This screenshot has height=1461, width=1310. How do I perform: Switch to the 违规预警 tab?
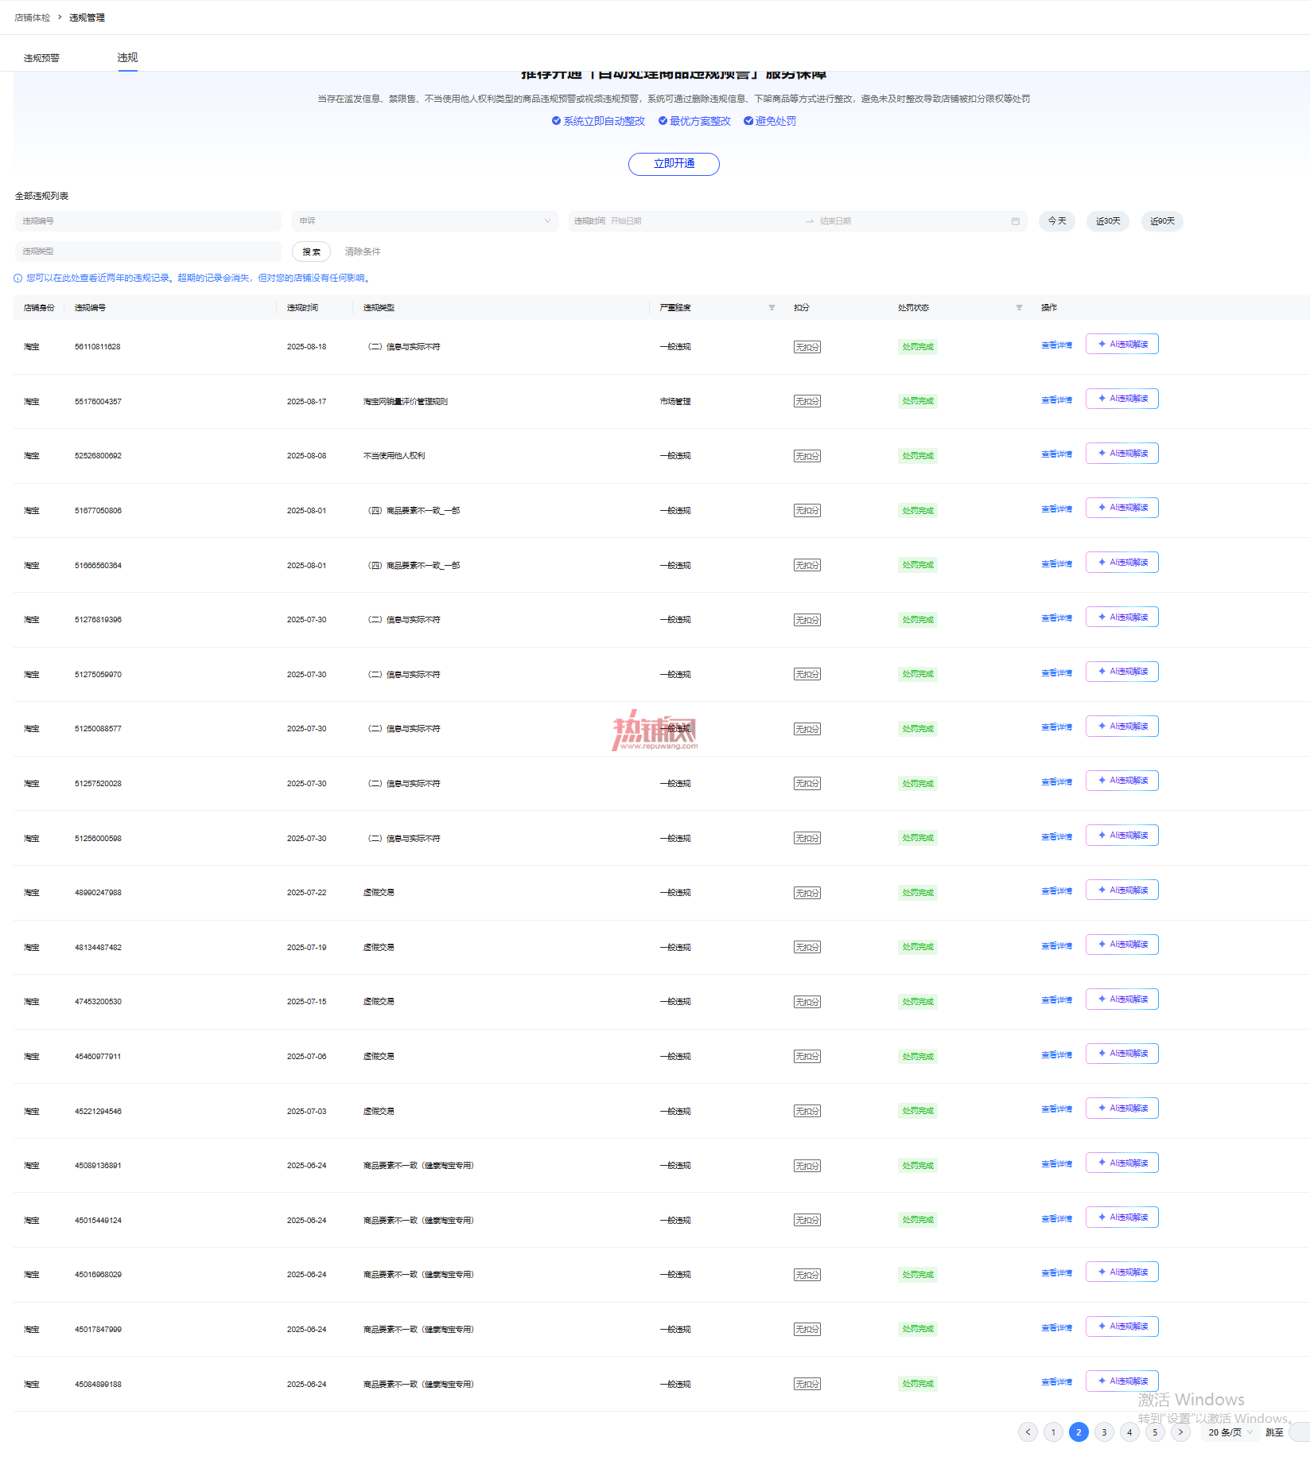point(41,58)
